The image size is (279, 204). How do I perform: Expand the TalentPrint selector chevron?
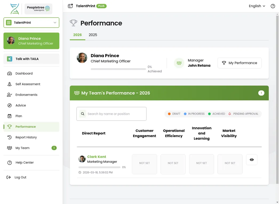pyautogui.click(x=55, y=23)
